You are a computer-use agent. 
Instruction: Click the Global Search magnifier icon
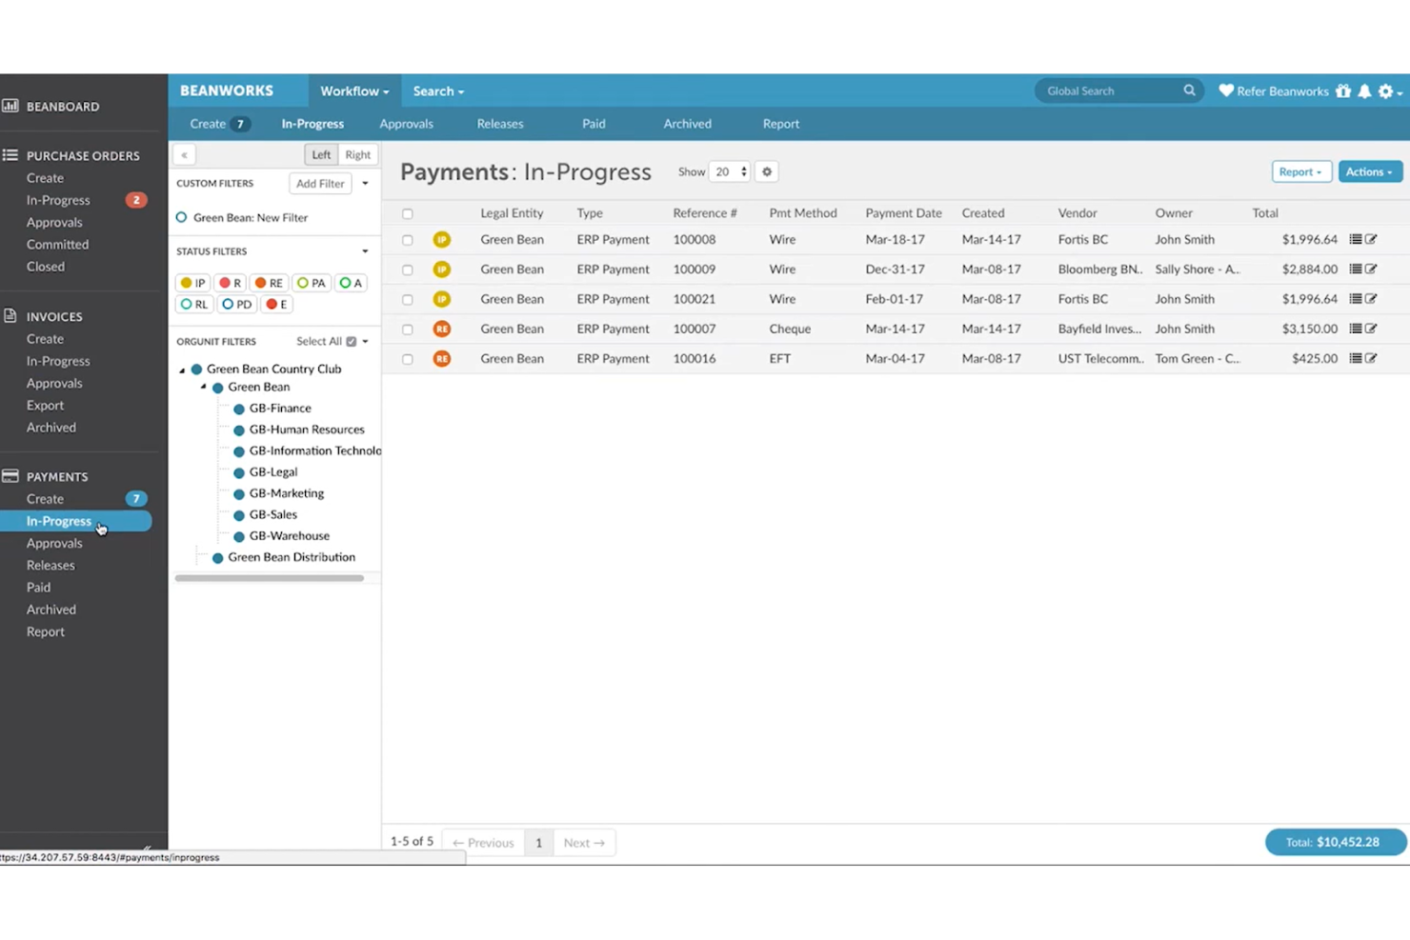(1189, 90)
